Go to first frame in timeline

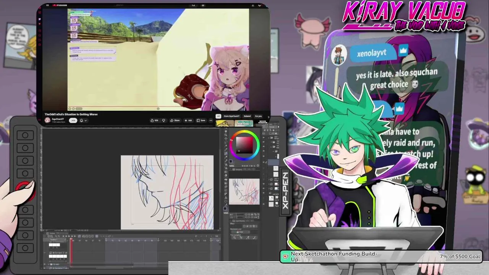(63, 236)
